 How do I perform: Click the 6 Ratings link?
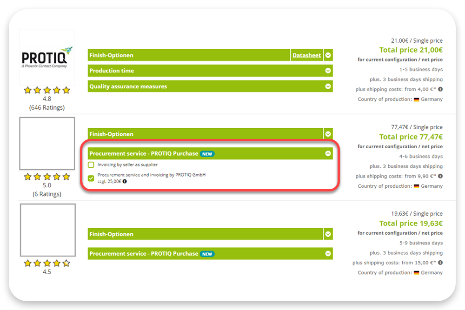point(46,194)
